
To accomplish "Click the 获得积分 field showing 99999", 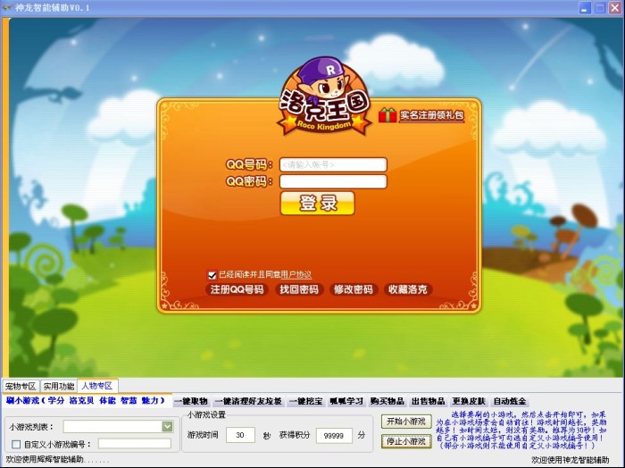I will click(334, 436).
